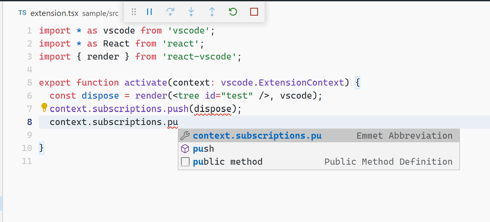490x222 pixels.
Task: Click the Step Over debug icon
Action: (170, 12)
